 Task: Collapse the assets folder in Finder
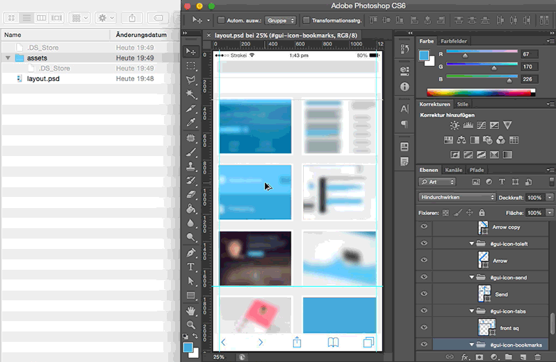point(8,58)
